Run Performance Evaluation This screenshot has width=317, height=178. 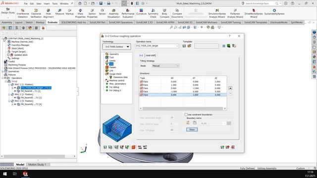point(128,13)
